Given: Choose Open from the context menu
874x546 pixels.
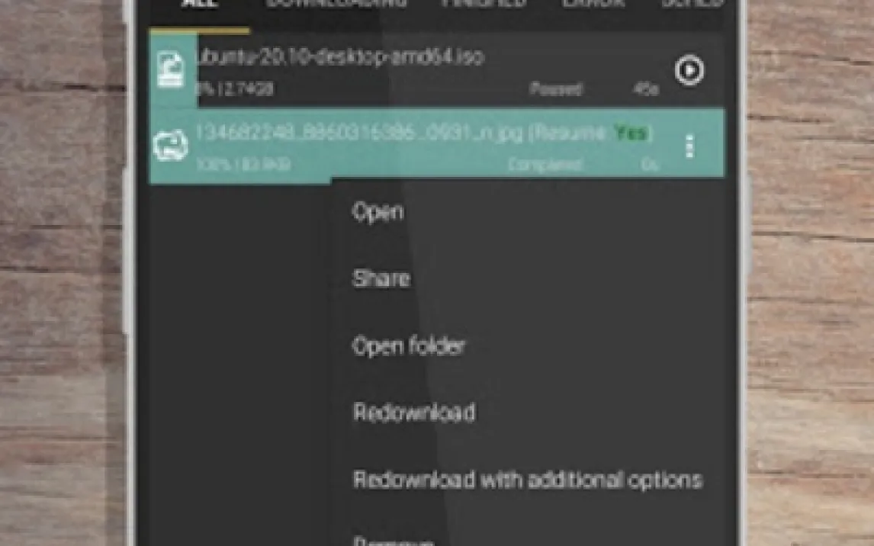Looking at the screenshot, I should pyautogui.click(x=378, y=212).
